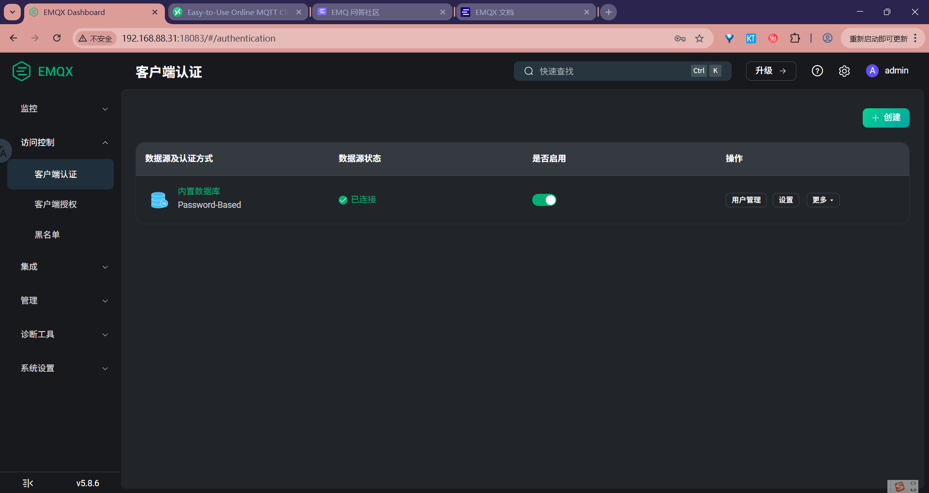The image size is (929, 493).
Task: Click the 升级 button
Action: point(771,71)
